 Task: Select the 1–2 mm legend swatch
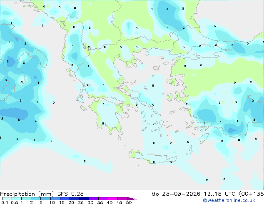26,199
